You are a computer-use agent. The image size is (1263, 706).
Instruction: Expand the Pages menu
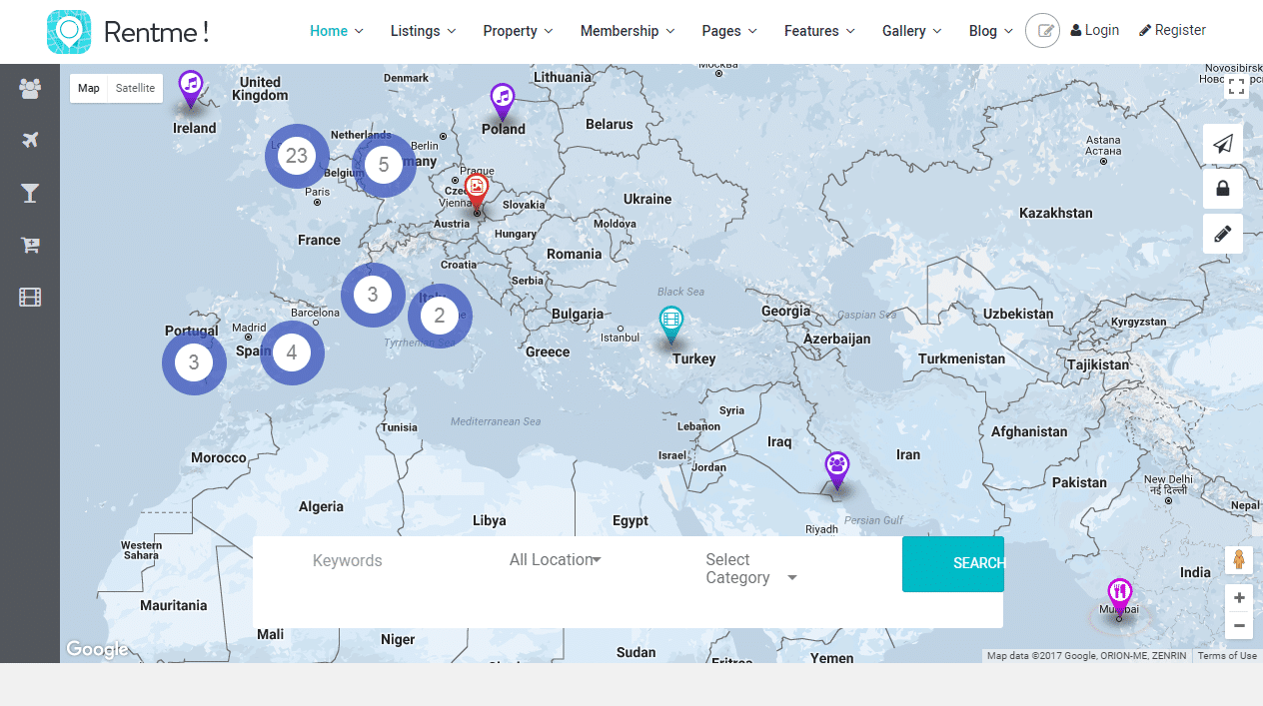(729, 31)
